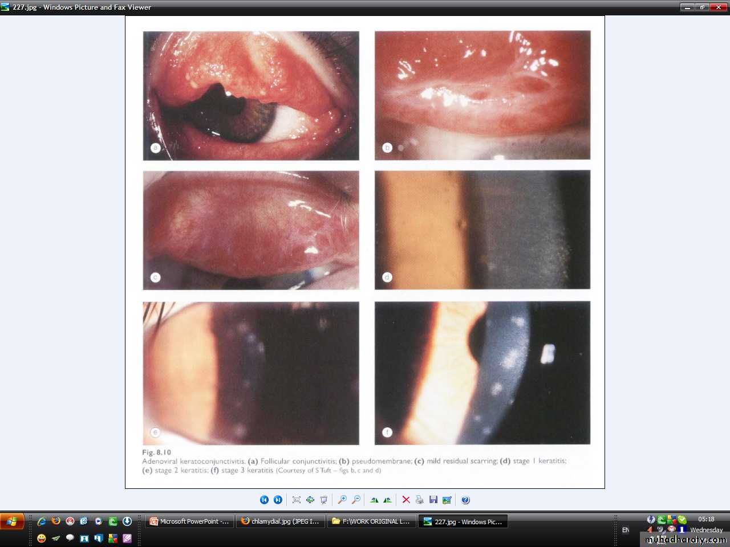Open the Windows Start menu
The image size is (730, 547).
coord(12,521)
